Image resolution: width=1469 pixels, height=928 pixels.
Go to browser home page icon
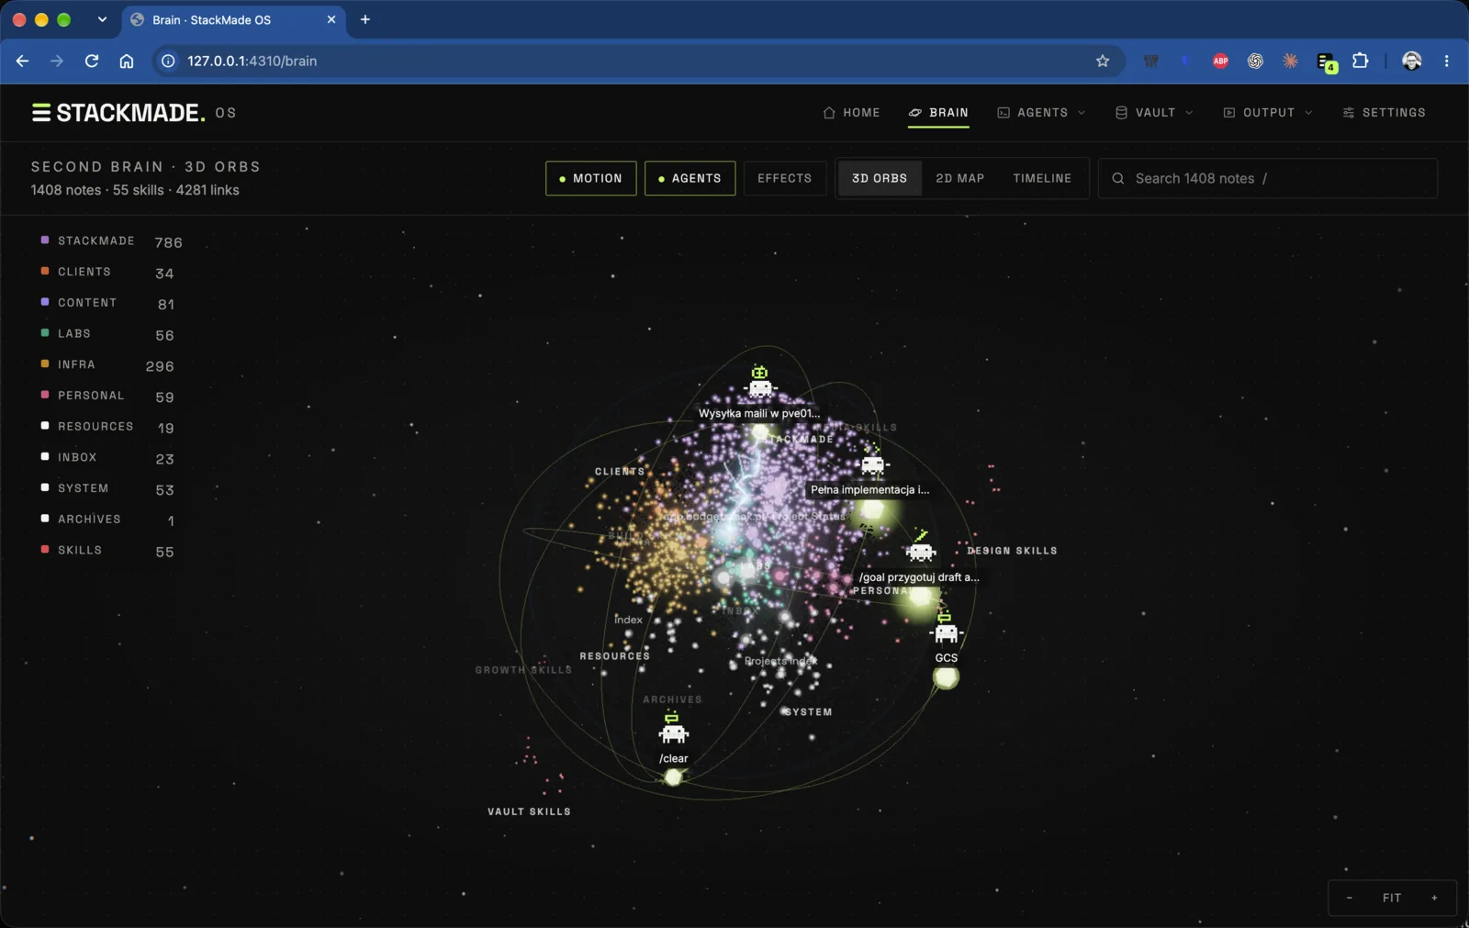click(127, 61)
